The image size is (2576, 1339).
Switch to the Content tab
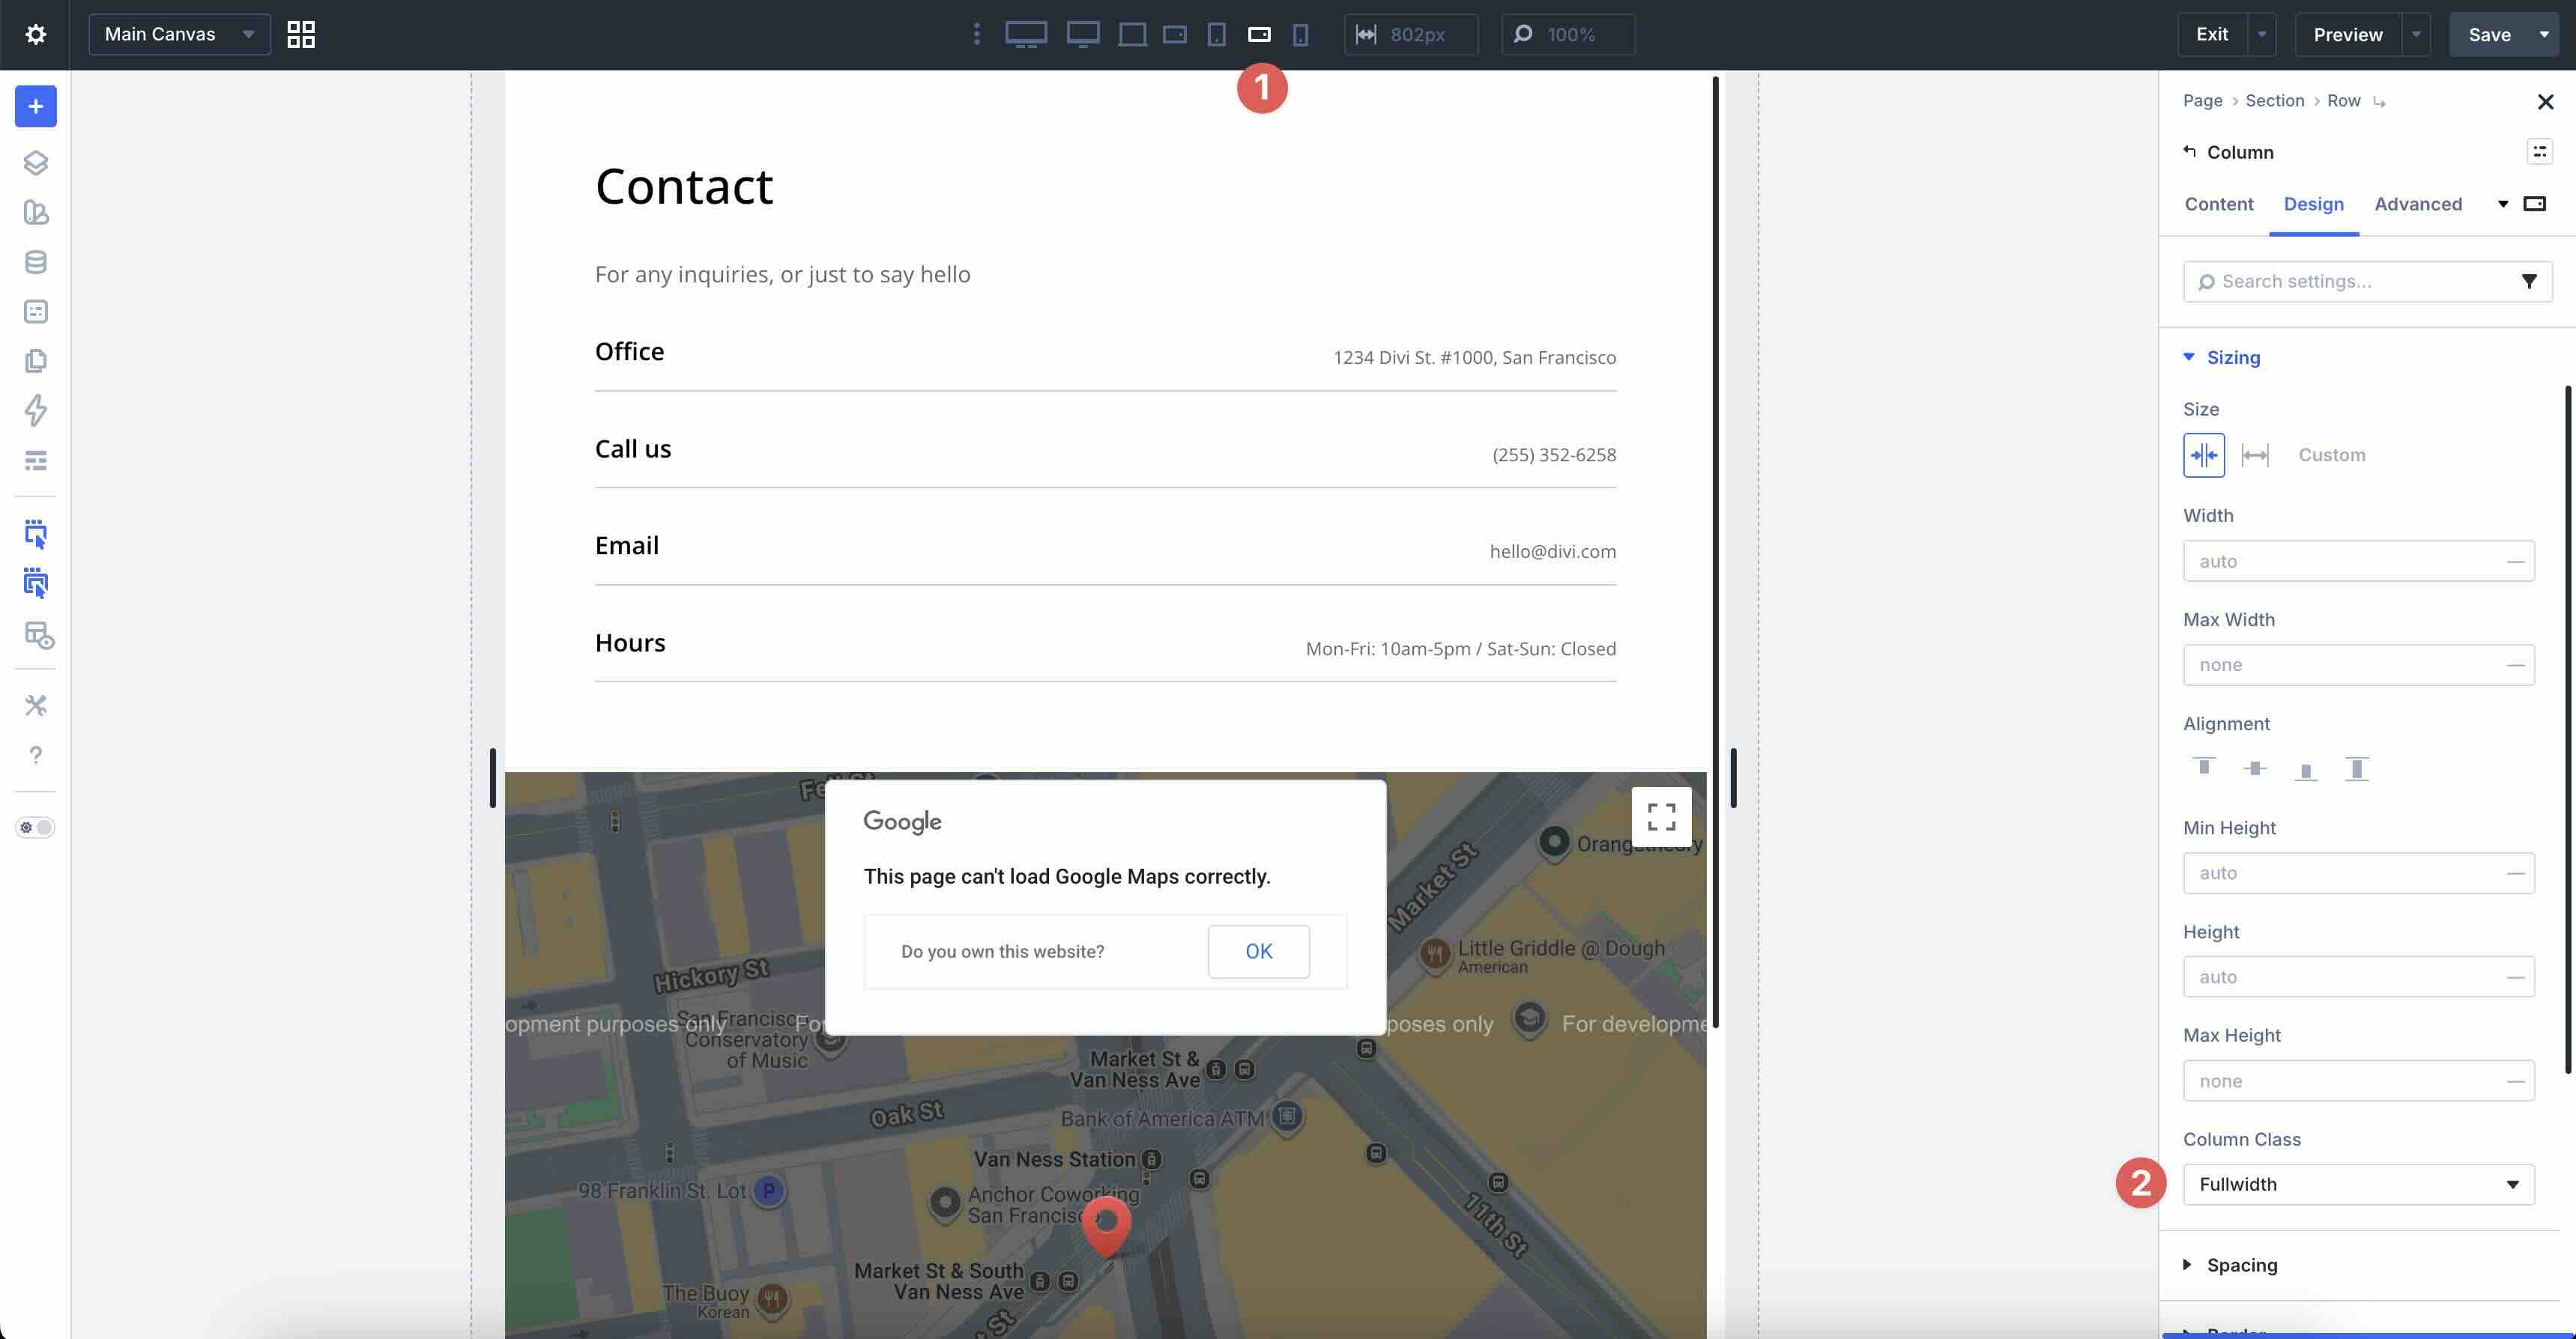2218,204
